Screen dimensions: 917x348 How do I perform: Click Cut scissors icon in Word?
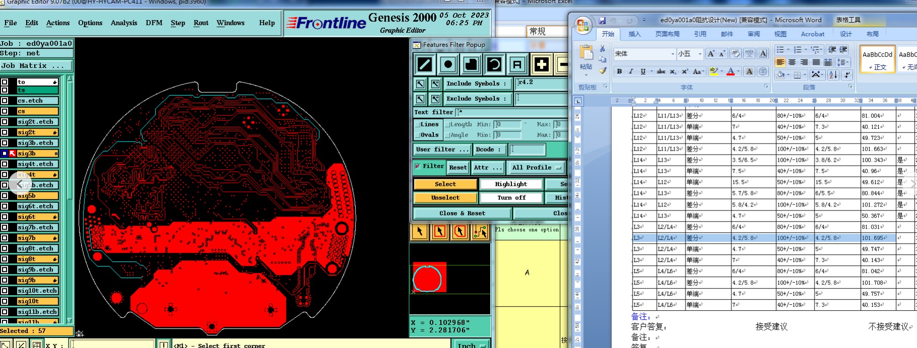click(x=602, y=48)
